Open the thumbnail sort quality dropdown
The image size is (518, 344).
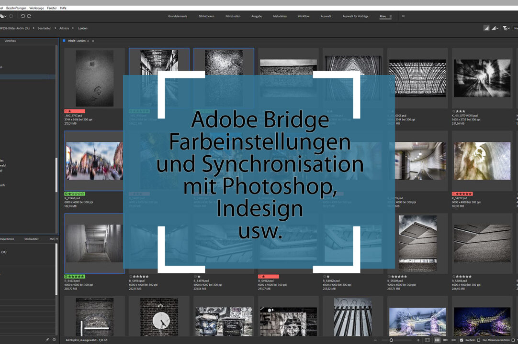495,28
